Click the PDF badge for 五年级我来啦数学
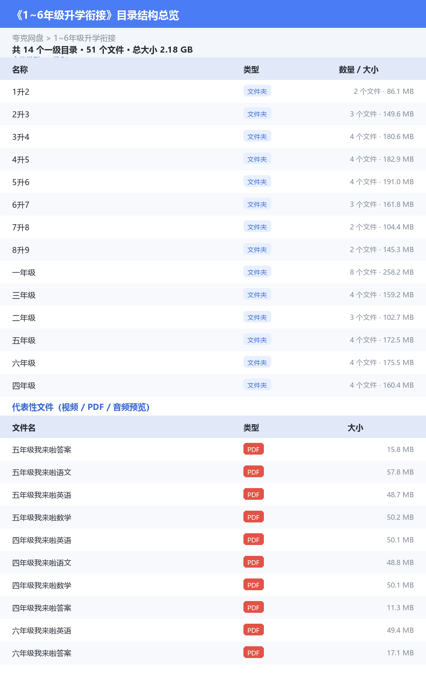 253,517
